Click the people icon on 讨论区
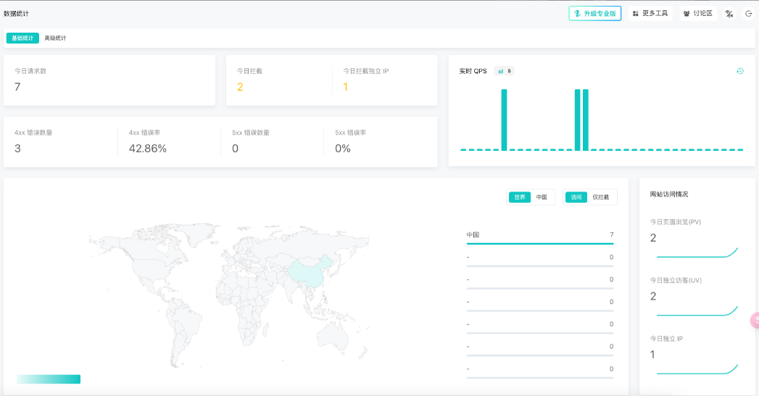The height and width of the screenshot is (396, 759). [687, 13]
